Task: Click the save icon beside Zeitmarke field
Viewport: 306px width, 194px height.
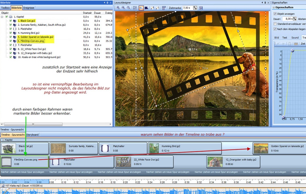Action: click(201, 8)
